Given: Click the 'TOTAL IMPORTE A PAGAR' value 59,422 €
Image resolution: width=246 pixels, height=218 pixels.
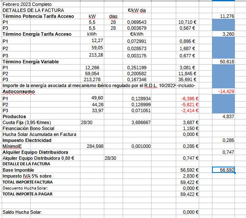Looking at the screenshot, I should click(189, 194).
